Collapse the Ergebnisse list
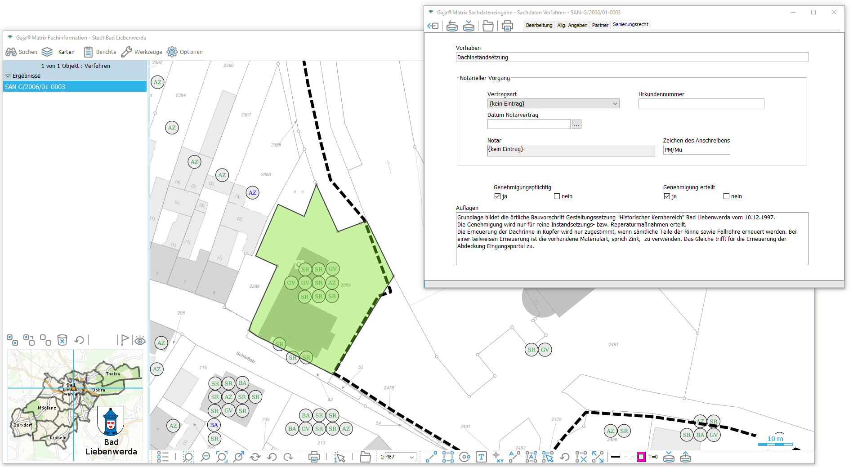This screenshot has height=467, width=862. [8, 76]
